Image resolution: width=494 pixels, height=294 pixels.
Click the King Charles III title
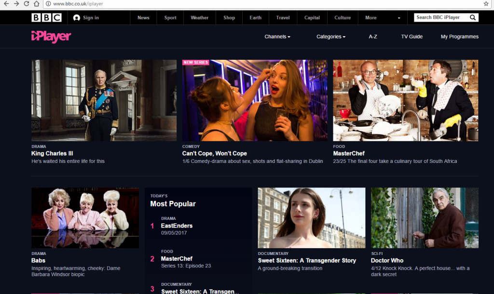(x=52, y=153)
